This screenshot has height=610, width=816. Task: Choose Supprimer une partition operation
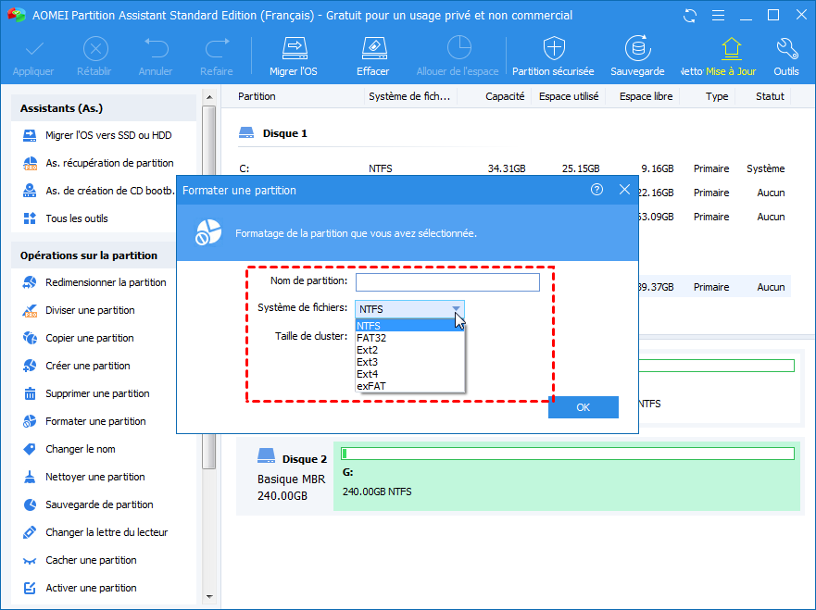point(86,393)
